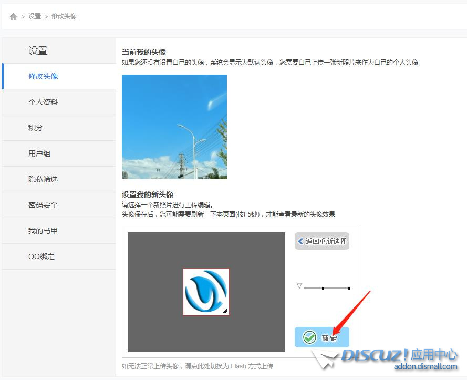Open the 用户组 sidebar item

(x=39, y=153)
